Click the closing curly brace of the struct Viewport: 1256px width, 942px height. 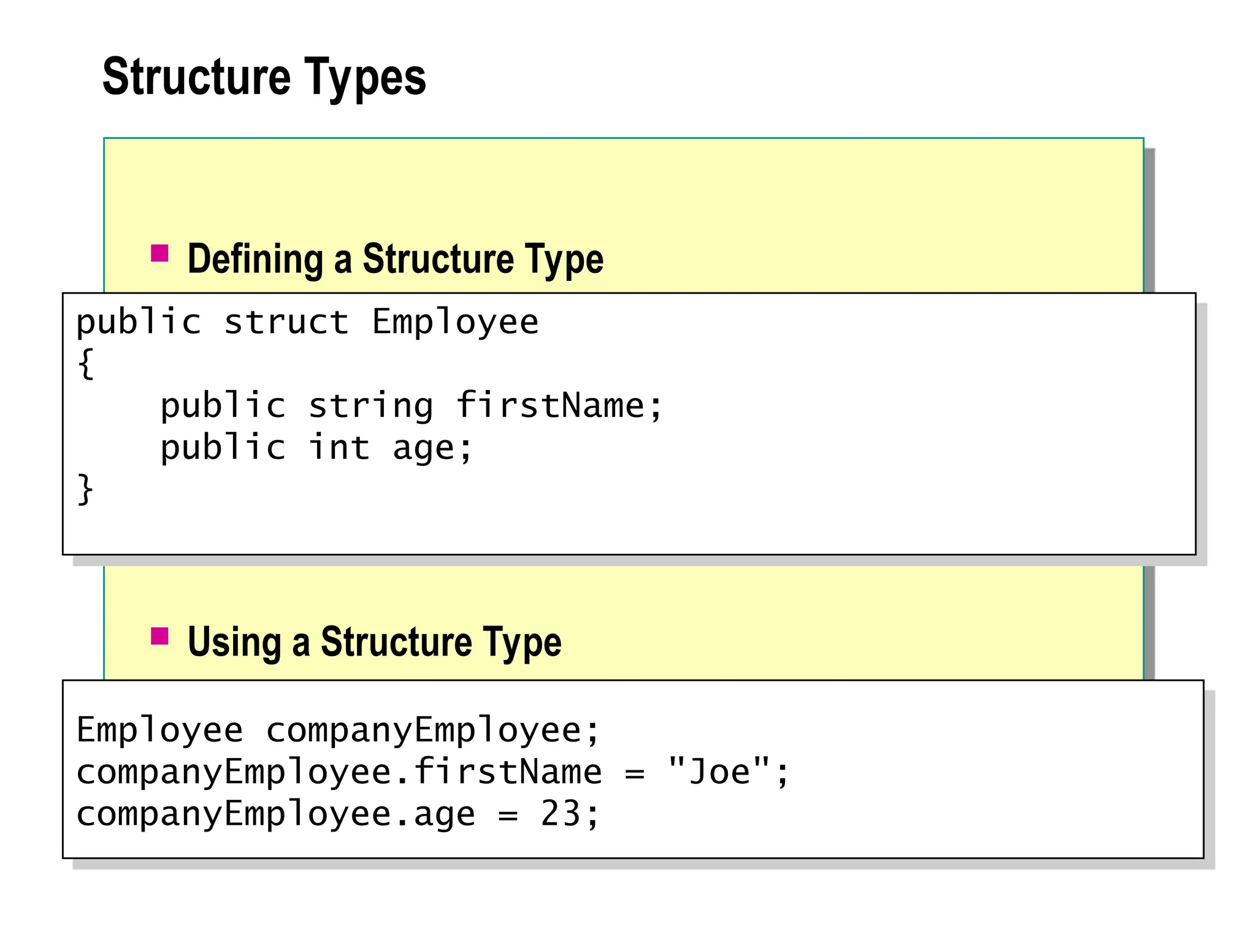pyautogui.click(x=86, y=489)
